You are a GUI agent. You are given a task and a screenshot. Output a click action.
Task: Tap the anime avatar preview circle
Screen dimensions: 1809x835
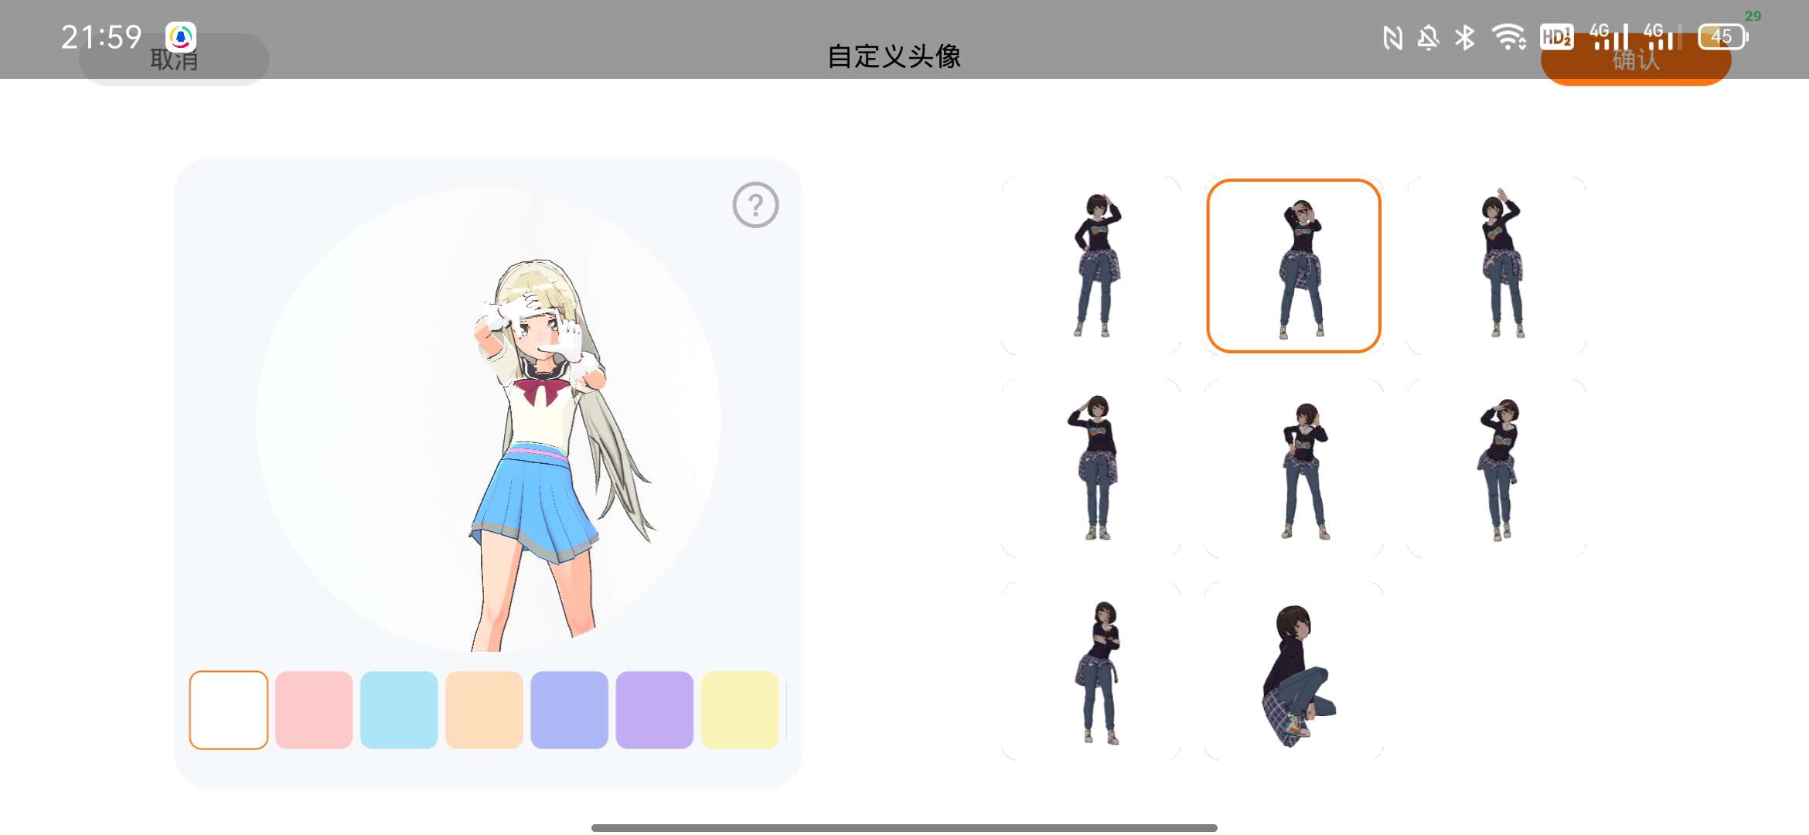point(489,421)
